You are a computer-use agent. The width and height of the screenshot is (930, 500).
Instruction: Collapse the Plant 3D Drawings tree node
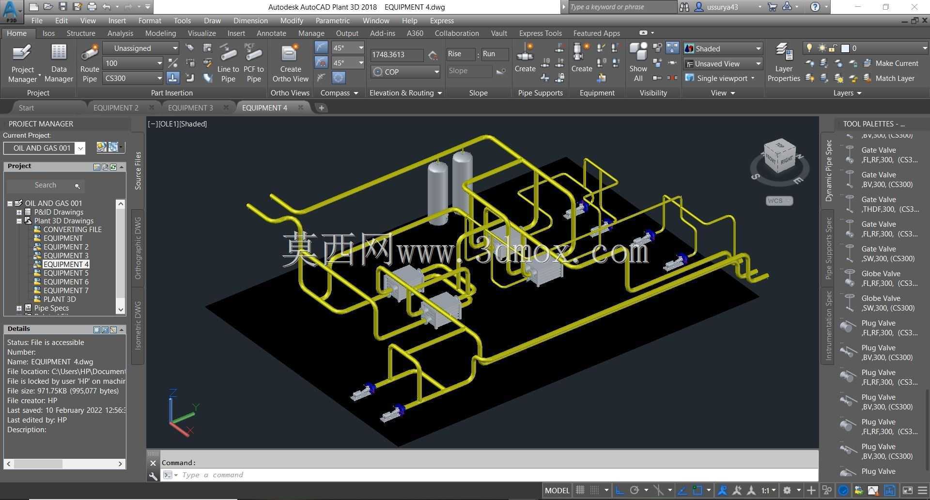(19, 221)
